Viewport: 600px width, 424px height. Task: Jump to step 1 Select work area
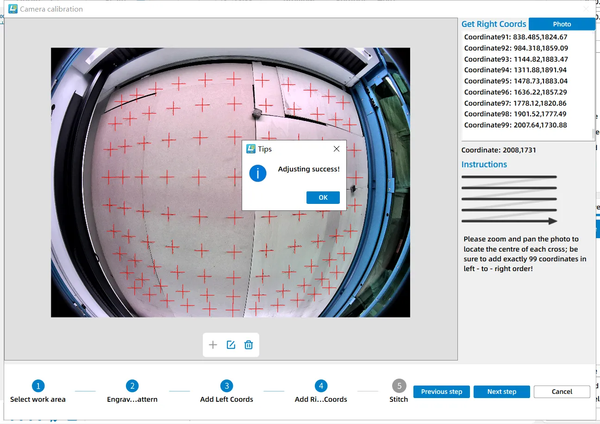[38, 386]
